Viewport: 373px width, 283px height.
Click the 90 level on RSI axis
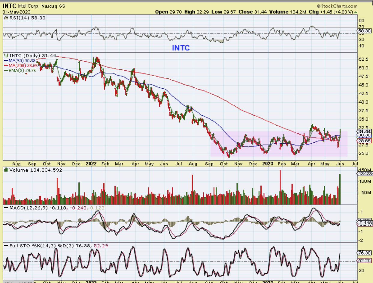point(362,20)
